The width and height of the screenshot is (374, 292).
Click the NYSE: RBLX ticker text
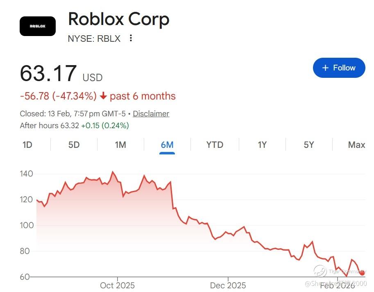coord(94,38)
